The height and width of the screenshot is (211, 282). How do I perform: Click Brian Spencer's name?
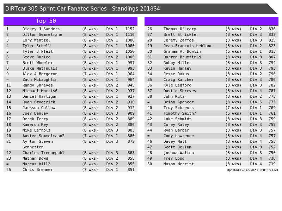coord(178,102)
